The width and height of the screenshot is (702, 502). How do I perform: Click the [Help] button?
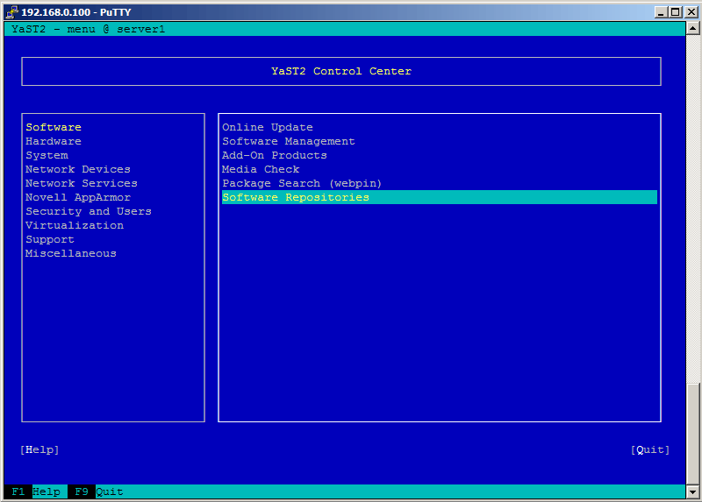tap(39, 449)
